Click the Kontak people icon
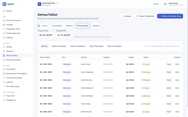This screenshot has height=117, width=188. click(x=4, y=47)
